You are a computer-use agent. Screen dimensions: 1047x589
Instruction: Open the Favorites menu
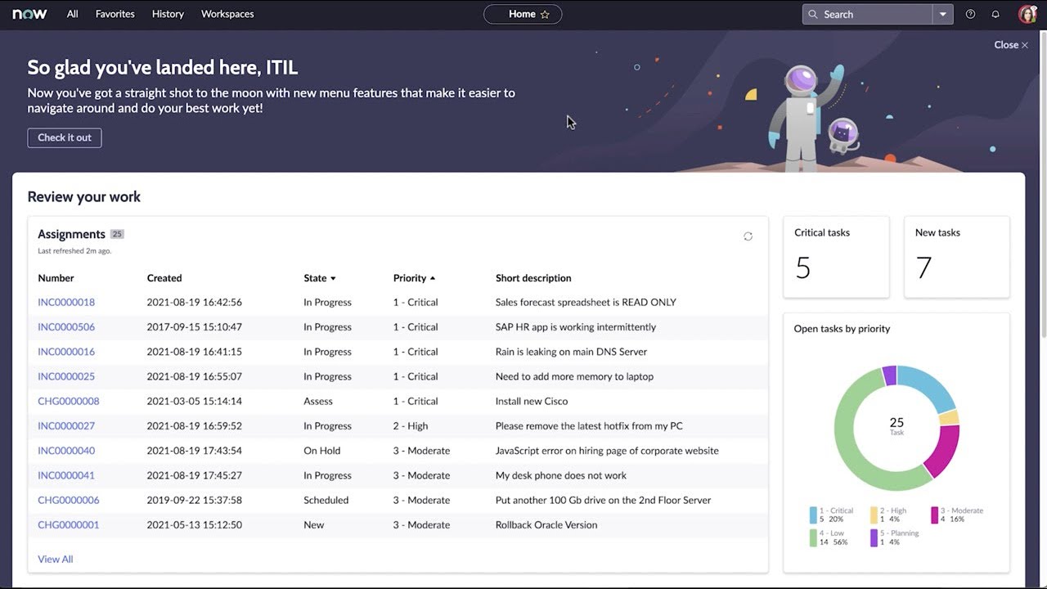pos(115,14)
